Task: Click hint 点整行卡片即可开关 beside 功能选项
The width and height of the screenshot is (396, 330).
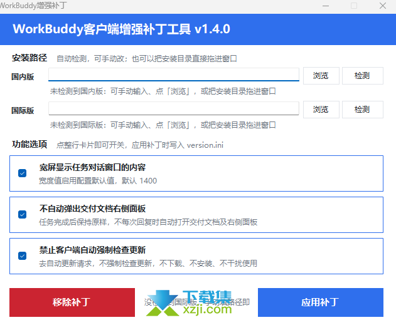Action: [x=90, y=145]
